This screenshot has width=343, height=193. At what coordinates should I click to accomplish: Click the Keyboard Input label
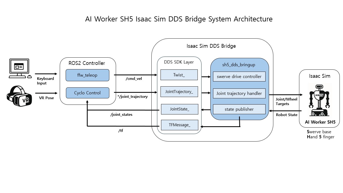click(x=46, y=81)
